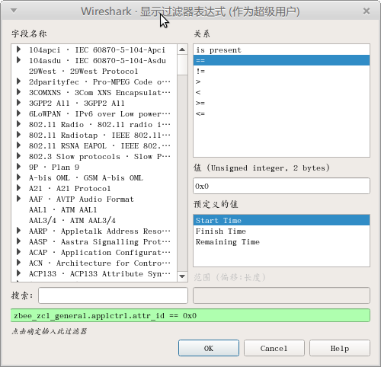Screen dimensions: 381x367
Task: Expand the 2dparityfec Pro-MPEG entry arrow
Action: coord(18,81)
